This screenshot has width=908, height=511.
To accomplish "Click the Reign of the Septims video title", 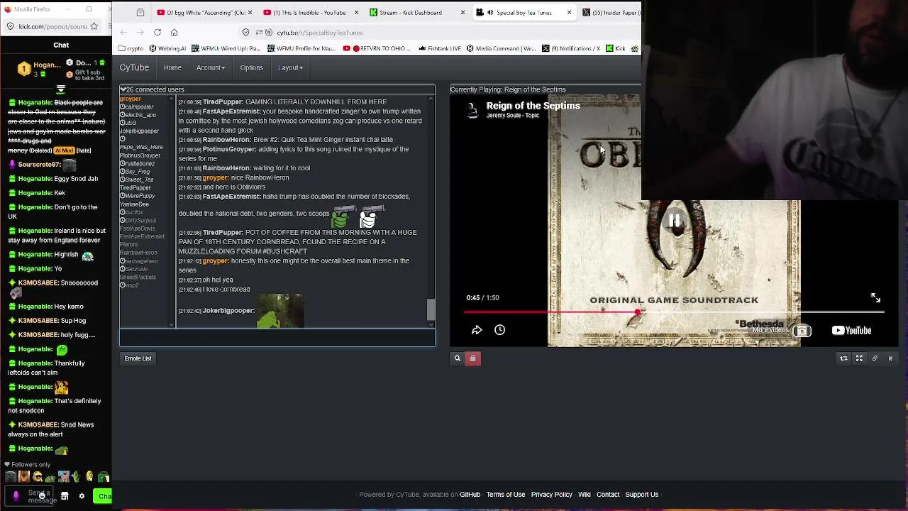I will (x=533, y=106).
